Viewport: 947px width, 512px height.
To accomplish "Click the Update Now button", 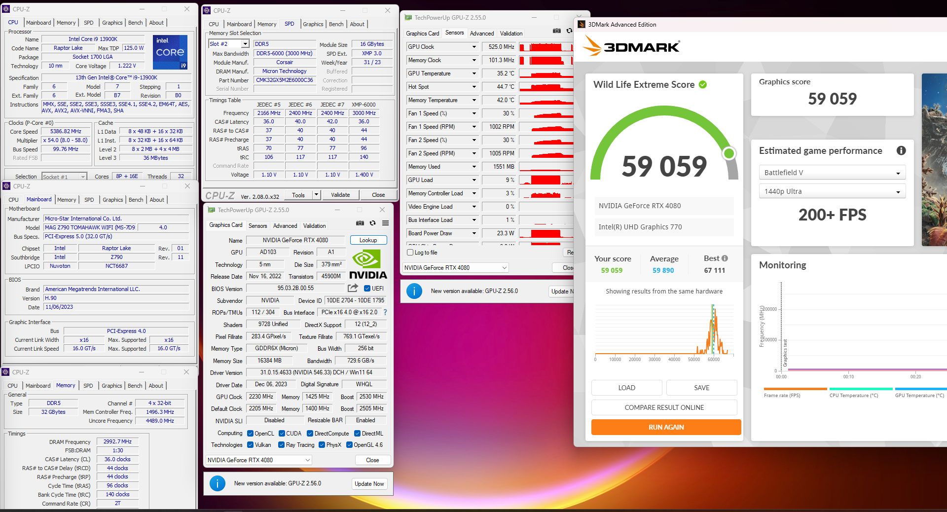I will point(369,484).
